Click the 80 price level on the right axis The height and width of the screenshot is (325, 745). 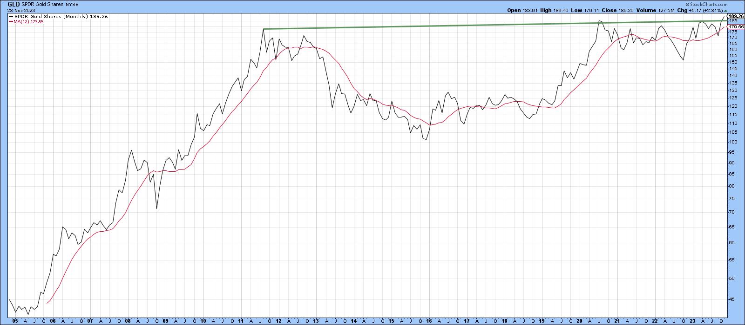(x=732, y=186)
